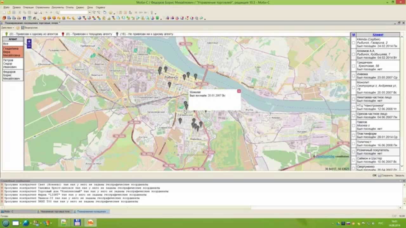
Task: Select agent filter Все
Action: point(13,44)
